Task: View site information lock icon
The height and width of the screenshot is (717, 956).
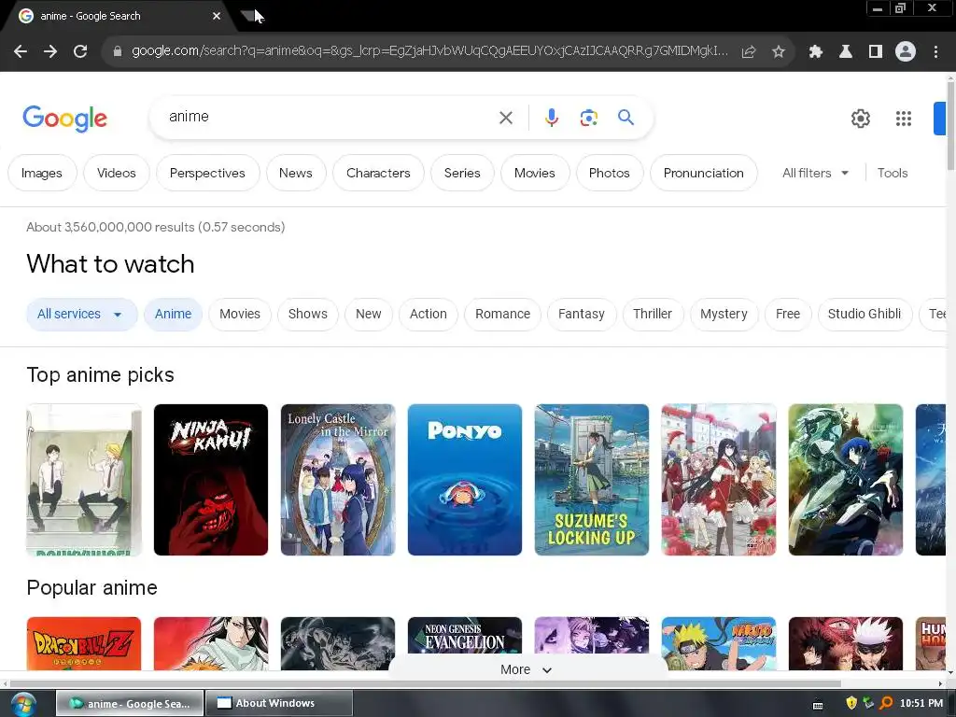Action: (x=118, y=52)
